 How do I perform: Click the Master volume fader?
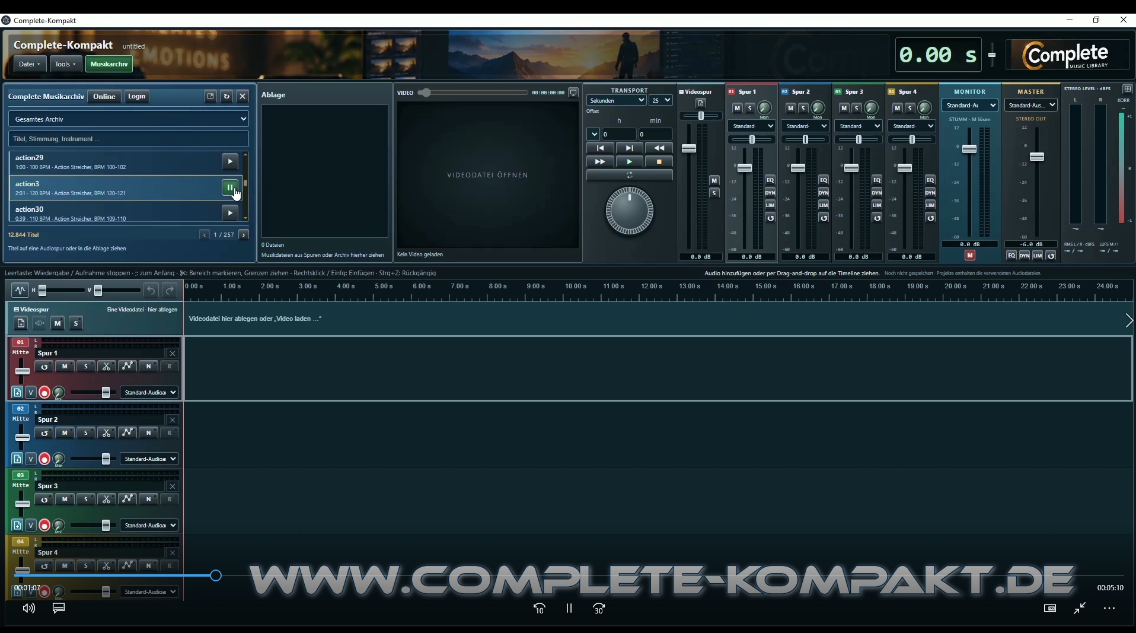pos(1037,157)
